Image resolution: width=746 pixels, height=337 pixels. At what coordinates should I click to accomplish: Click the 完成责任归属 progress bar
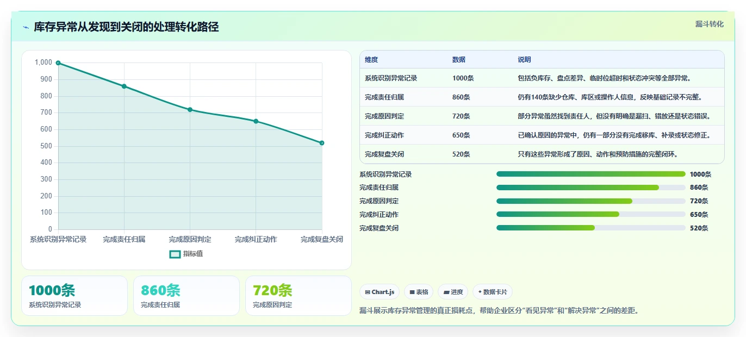590,188
